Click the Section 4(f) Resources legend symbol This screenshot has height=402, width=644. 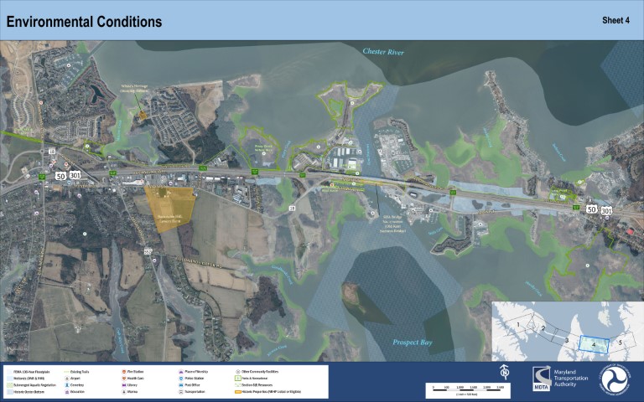pos(238,385)
